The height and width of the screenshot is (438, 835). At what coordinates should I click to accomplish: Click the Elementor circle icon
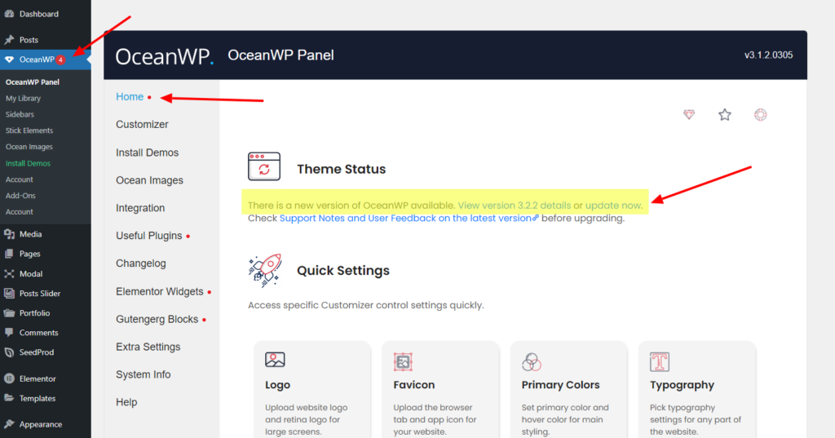[9, 378]
